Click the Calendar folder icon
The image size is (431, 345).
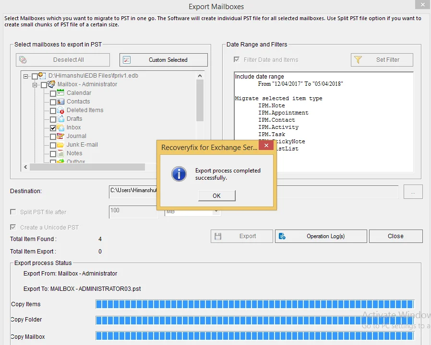[60, 93]
